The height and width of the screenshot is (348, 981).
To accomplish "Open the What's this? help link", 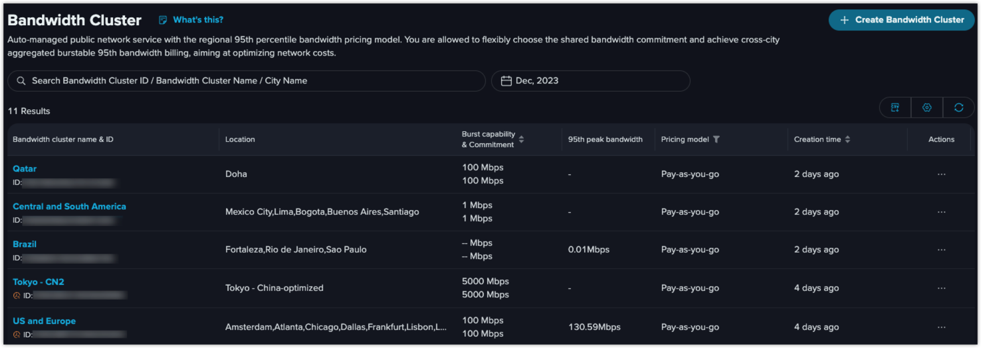I will click(197, 20).
